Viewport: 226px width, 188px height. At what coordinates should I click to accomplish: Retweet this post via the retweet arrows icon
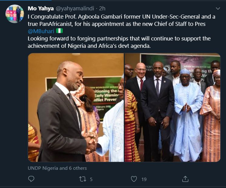pos(83,179)
